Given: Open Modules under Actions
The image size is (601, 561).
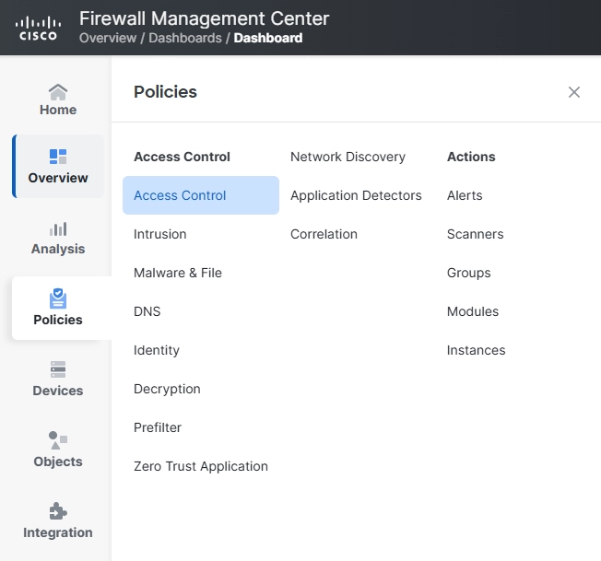Looking at the screenshot, I should pyautogui.click(x=473, y=311).
